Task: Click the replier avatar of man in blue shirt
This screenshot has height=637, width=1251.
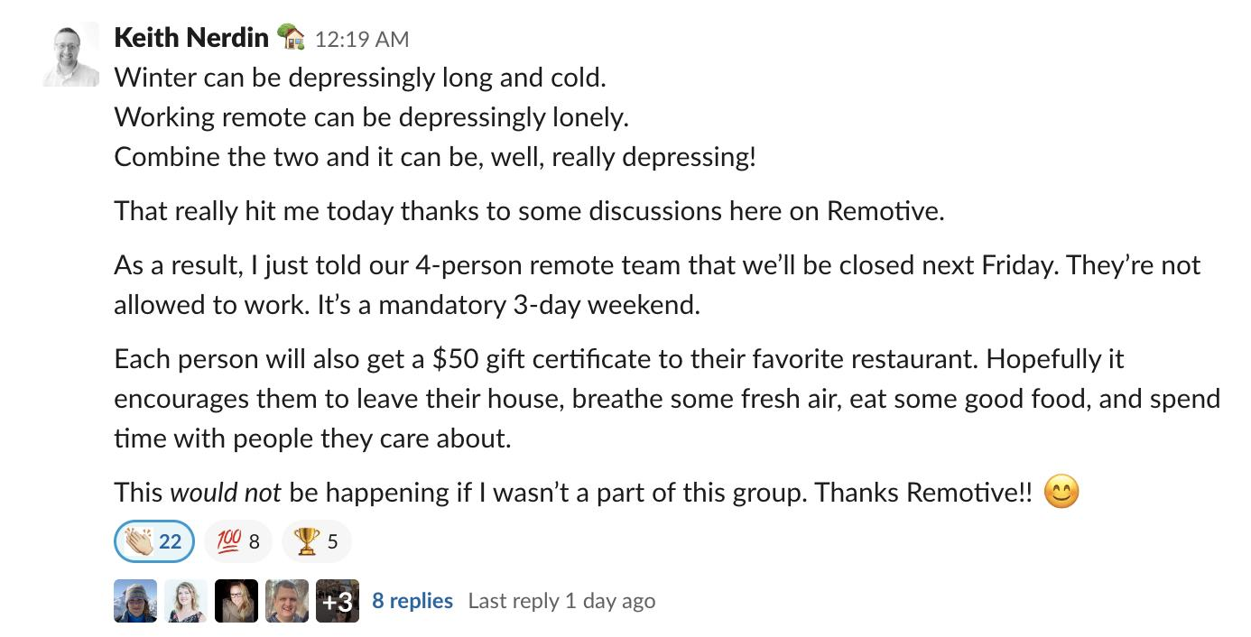Action: [287, 601]
